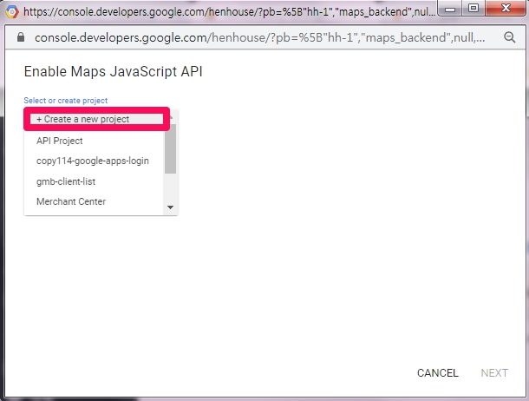Open the 'Select or create project' label

pos(65,101)
